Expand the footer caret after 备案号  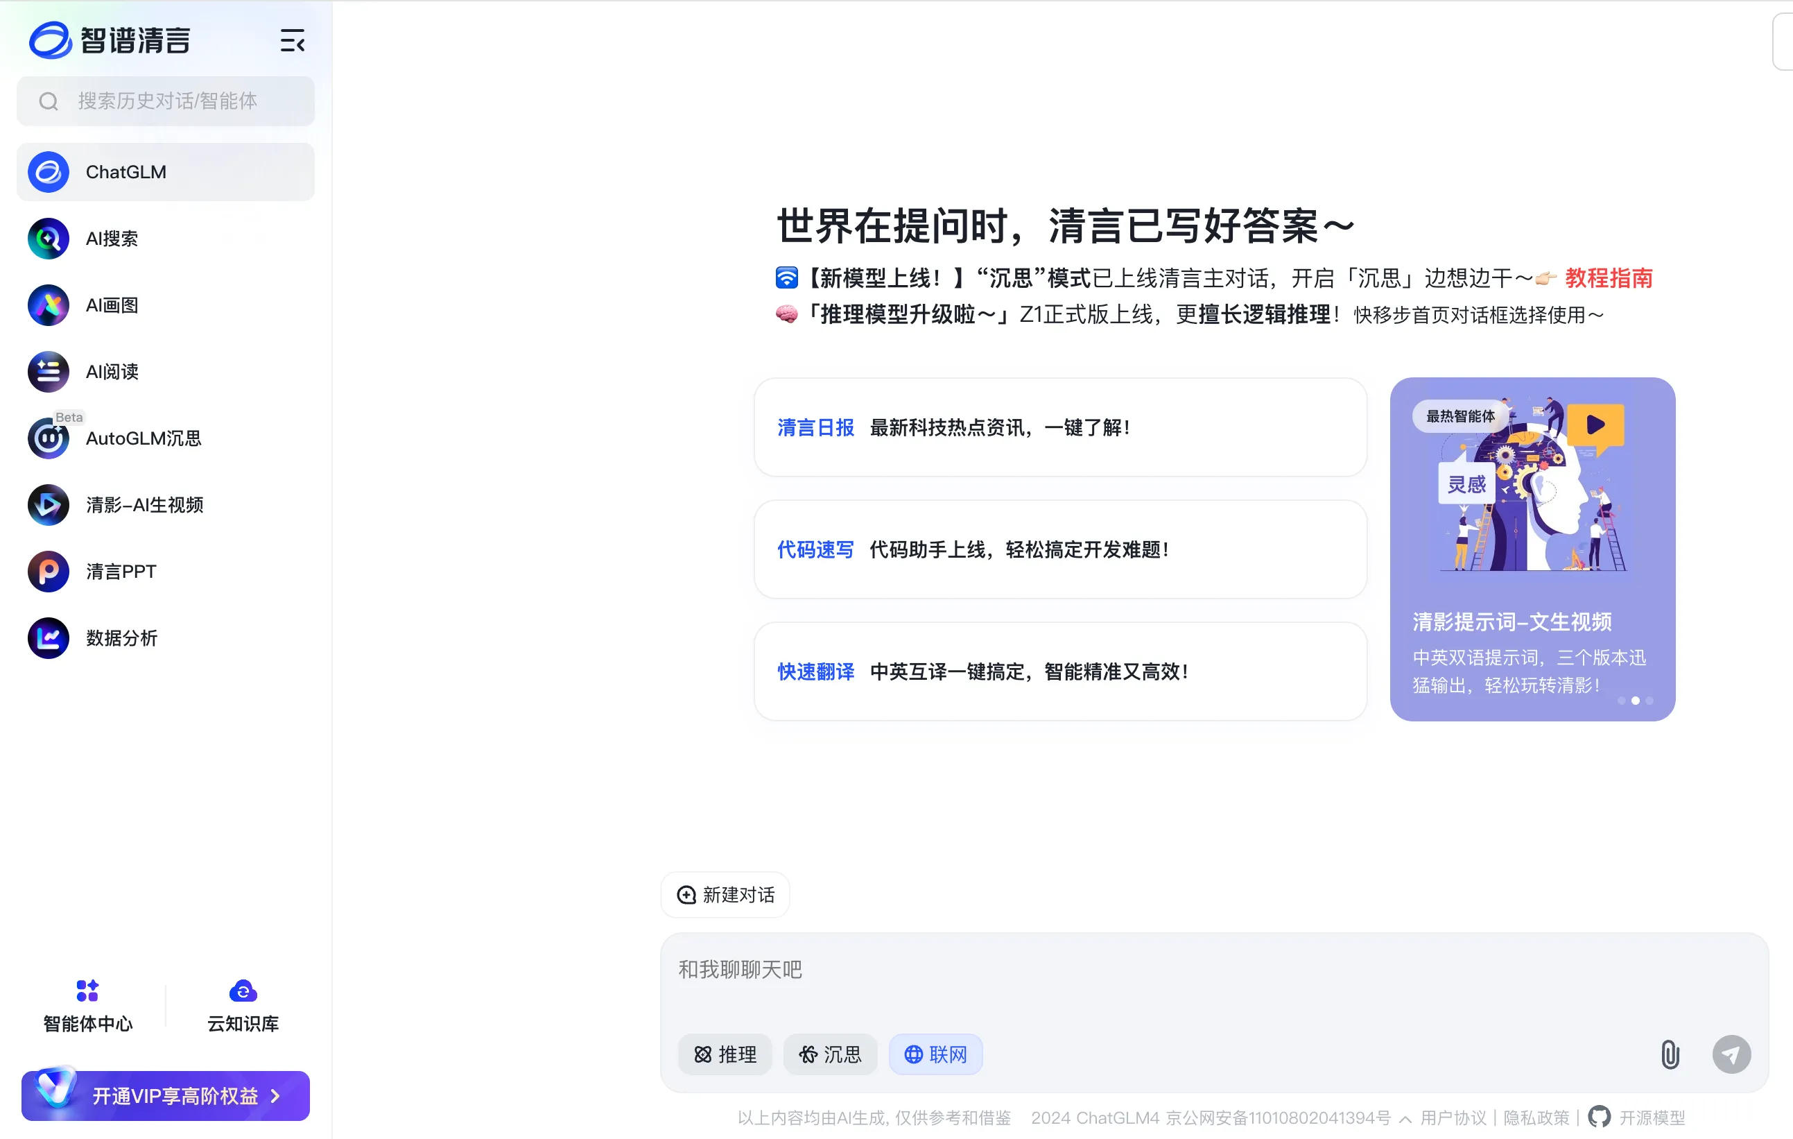click(1405, 1119)
